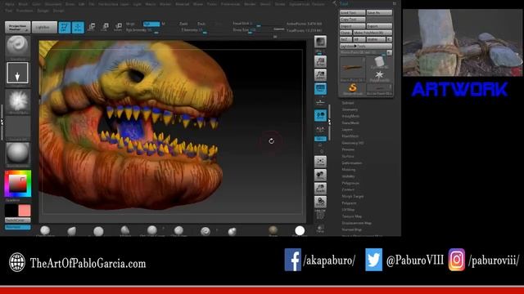524x294 pixels.
Task: Open the Transform menu
Action: click(25, 11)
